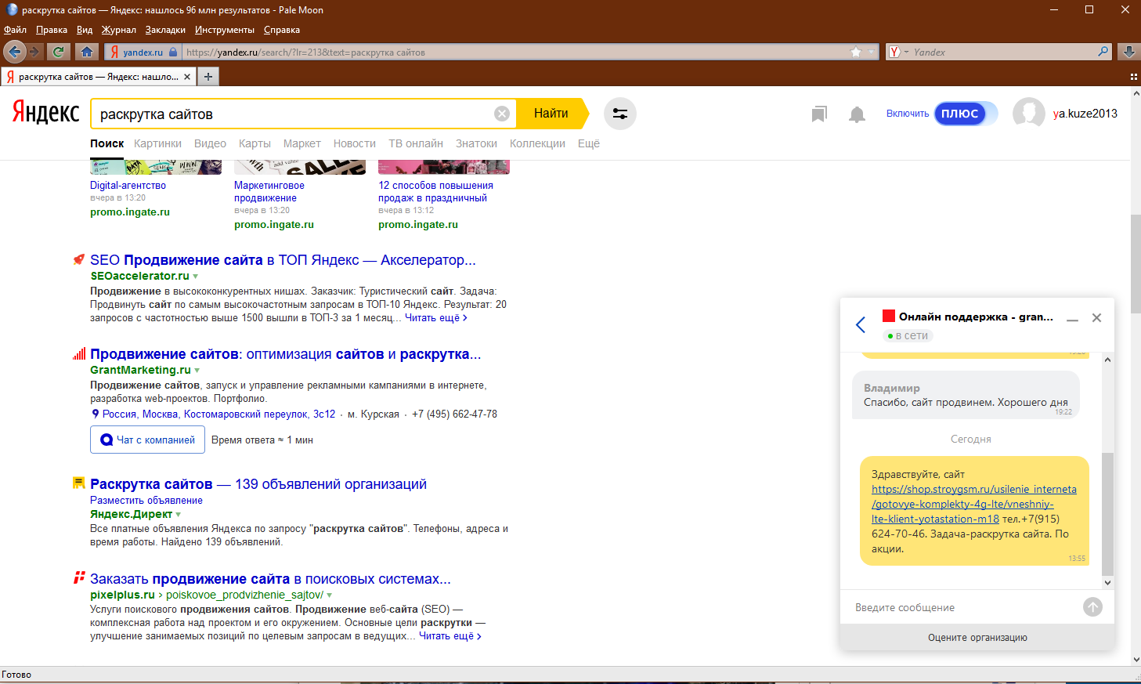Open the user avatar ya.kuze2013

coord(1029,114)
